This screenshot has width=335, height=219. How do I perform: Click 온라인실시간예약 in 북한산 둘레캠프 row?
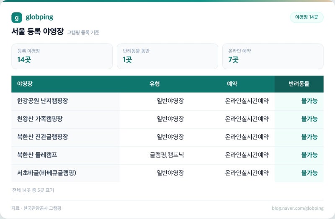tap(247, 155)
